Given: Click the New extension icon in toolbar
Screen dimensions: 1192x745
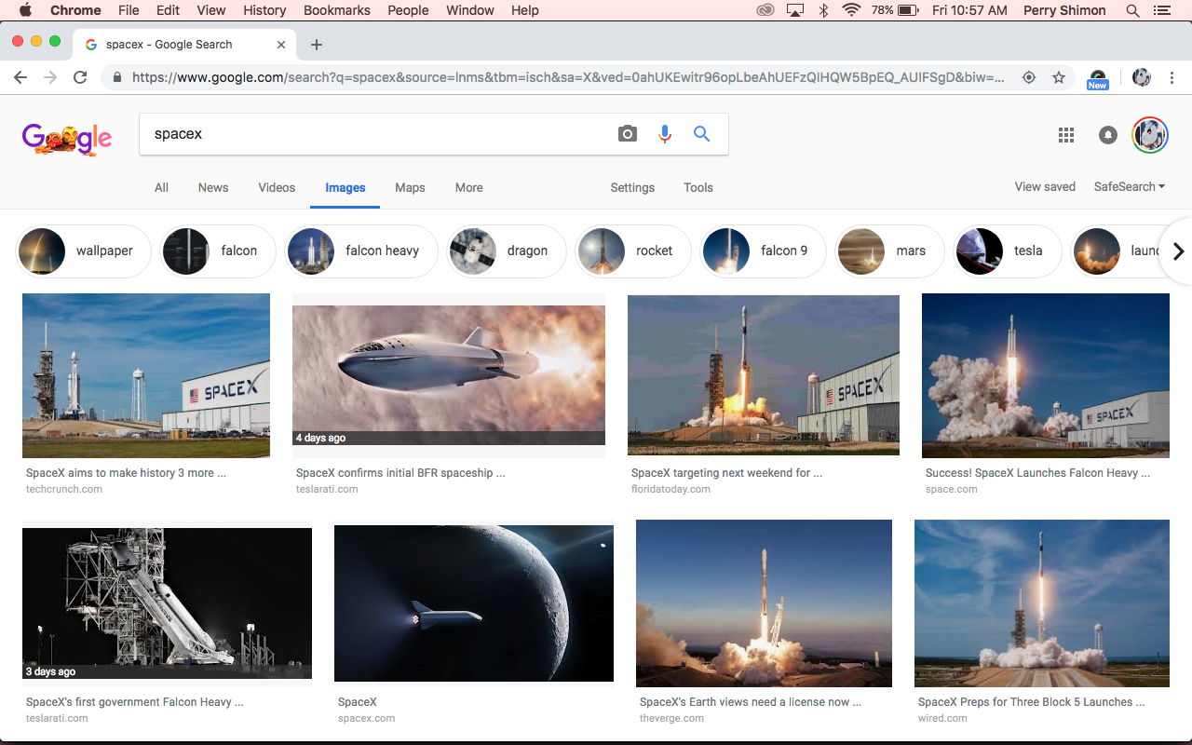Looking at the screenshot, I should [1098, 79].
